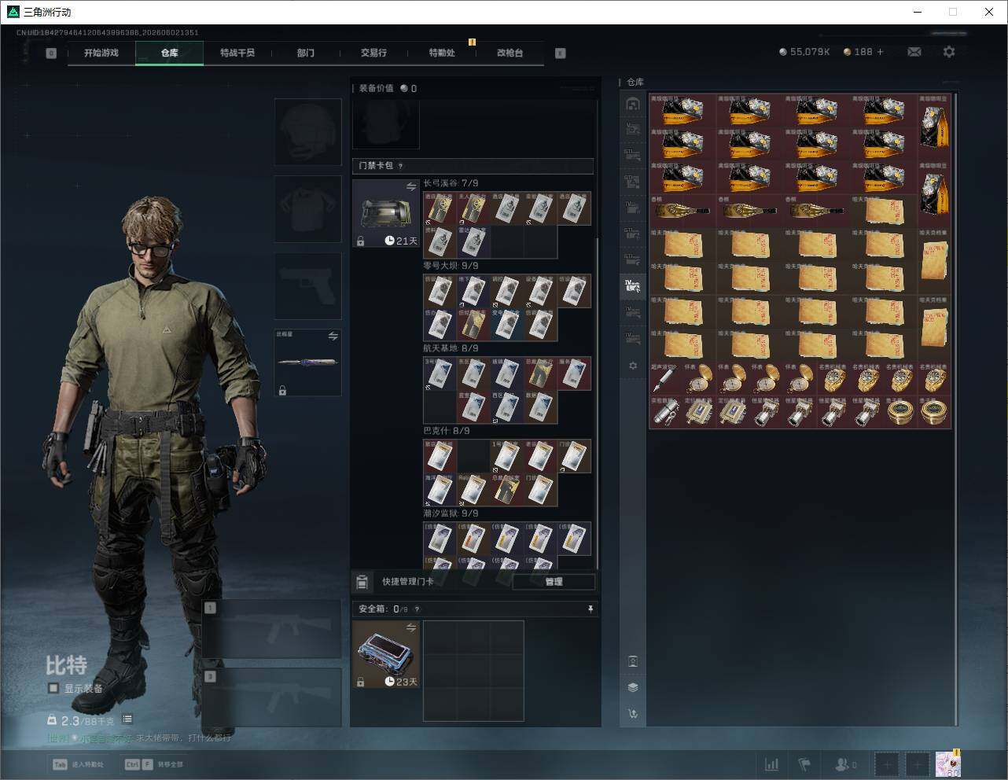Click the plus next to 188 currency
This screenshot has width=1008, height=780.
(x=880, y=52)
